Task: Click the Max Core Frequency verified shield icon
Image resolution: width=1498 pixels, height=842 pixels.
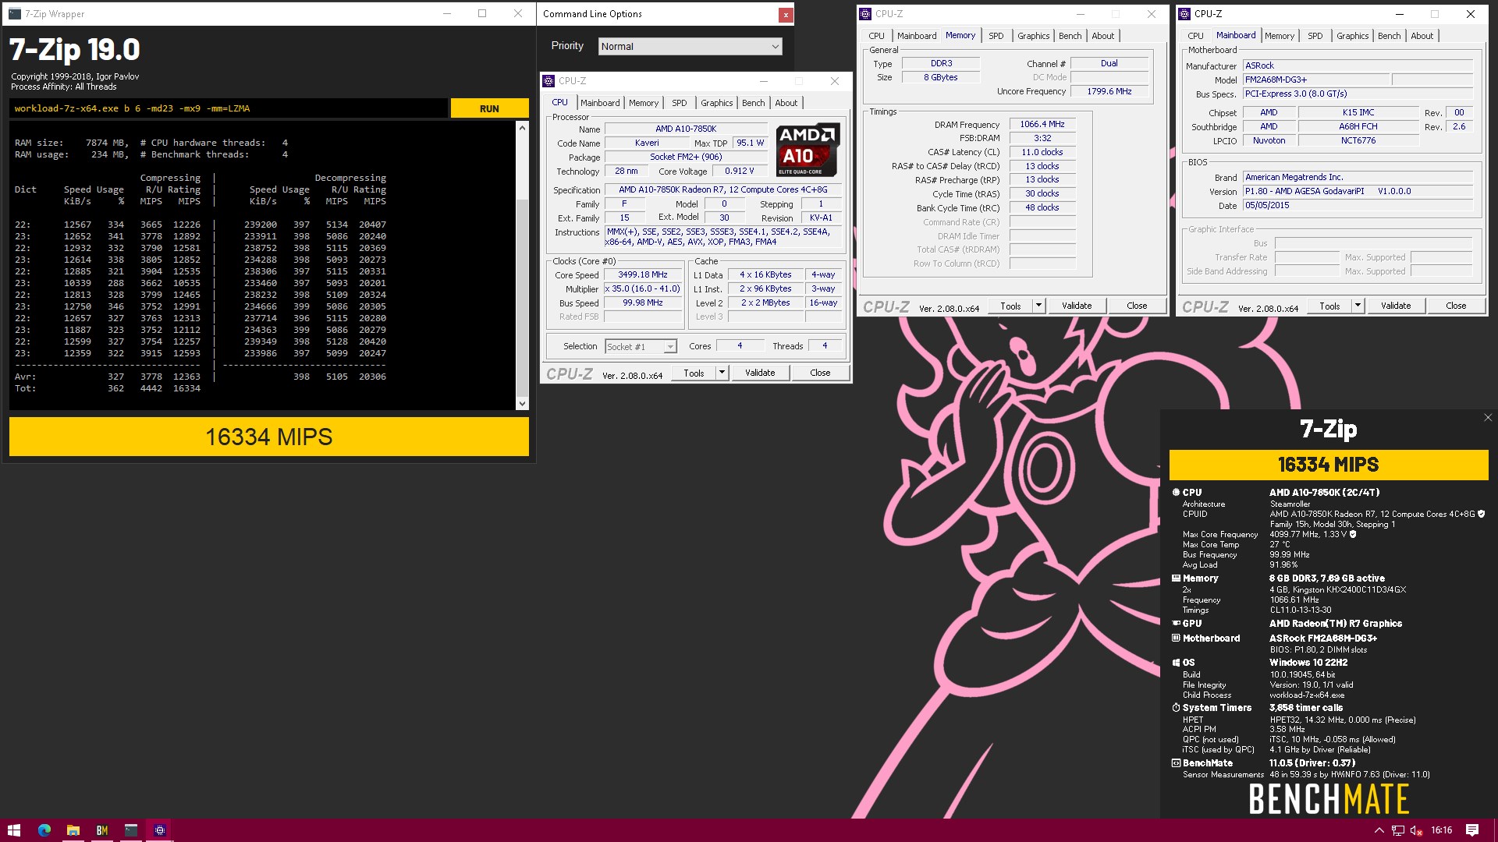Action: tap(1353, 534)
